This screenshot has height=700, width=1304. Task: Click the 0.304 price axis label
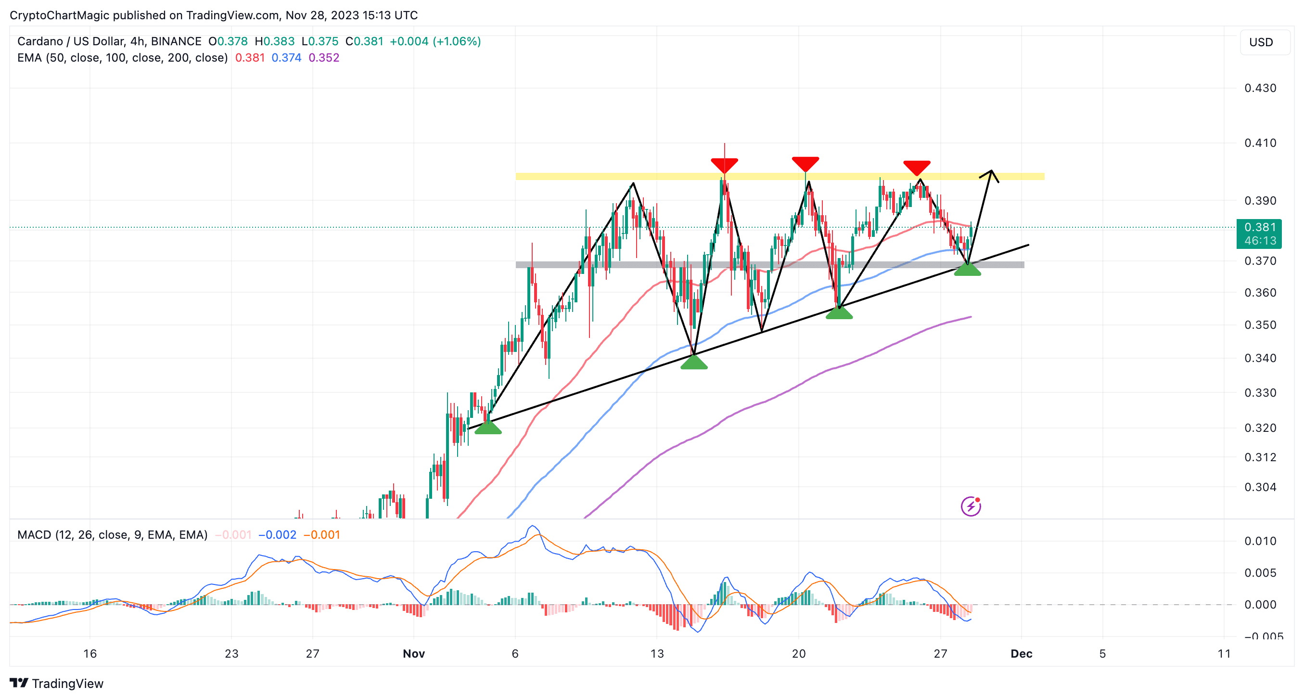tap(1261, 487)
